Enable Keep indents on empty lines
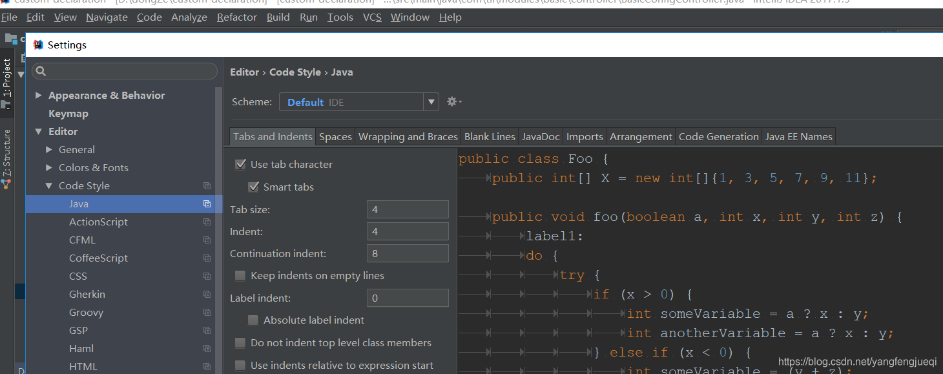The height and width of the screenshot is (374, 943). point(240,276)
